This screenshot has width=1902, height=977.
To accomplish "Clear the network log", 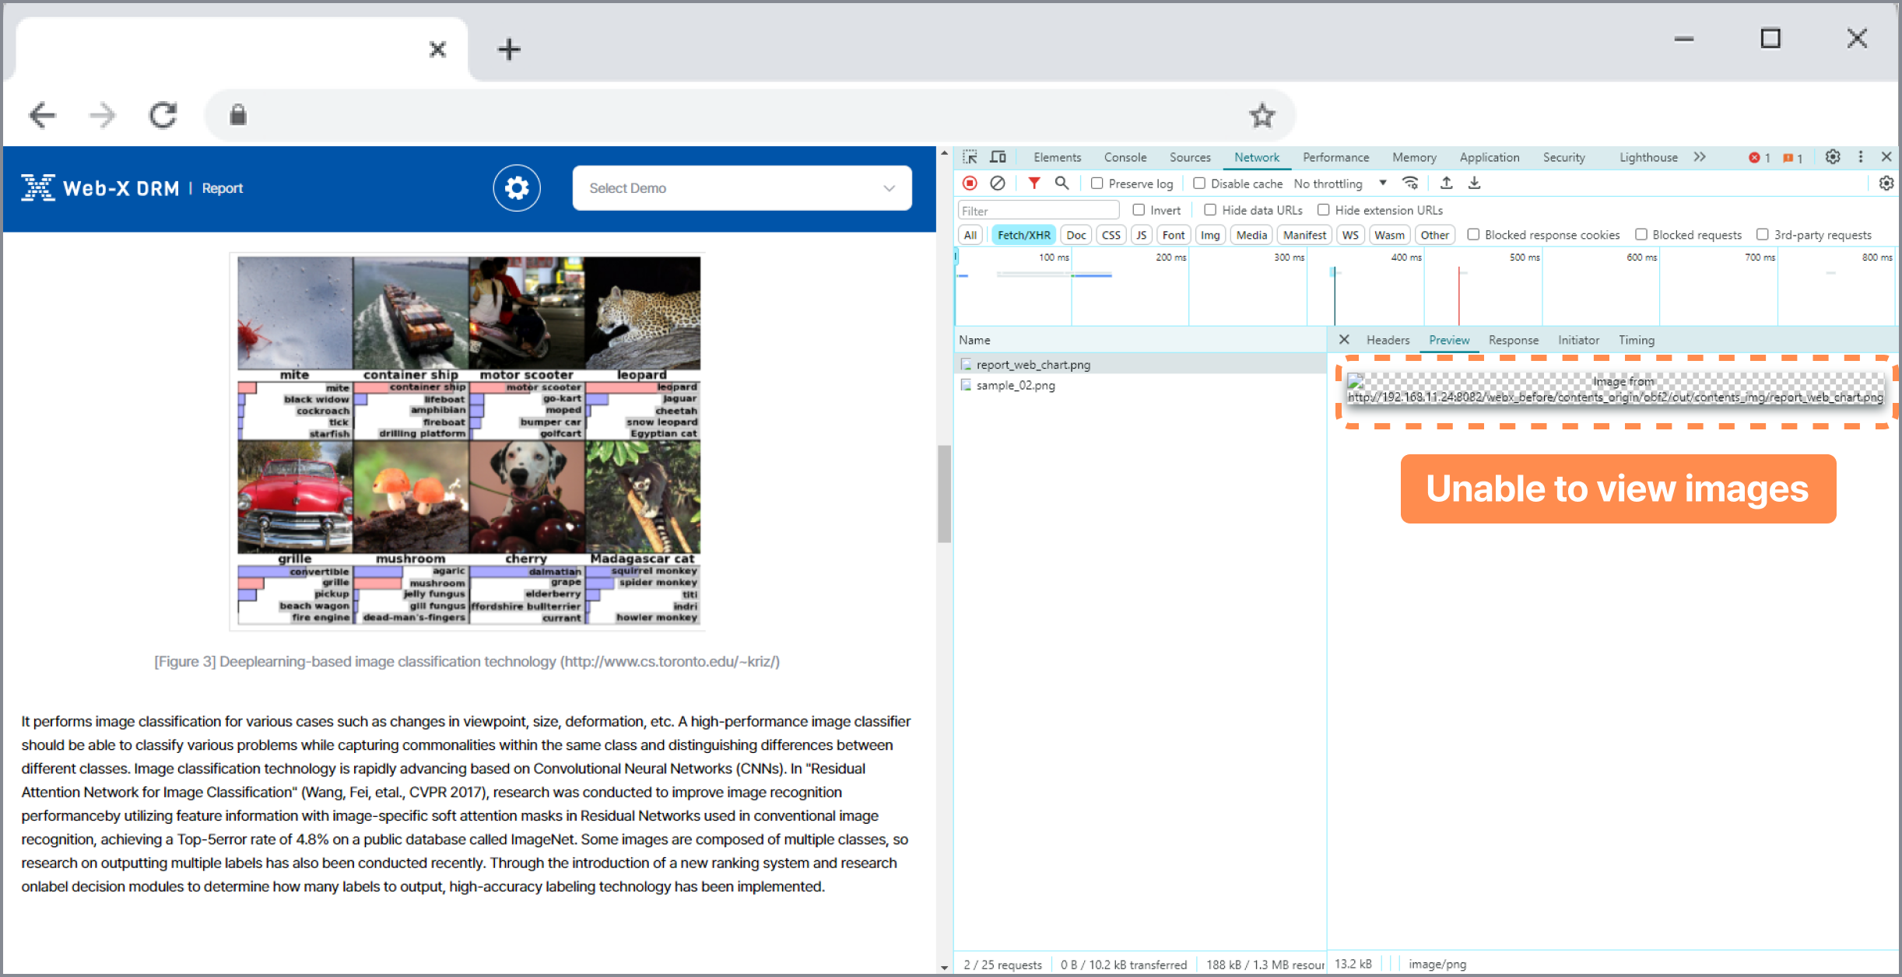I will (998, 184).
